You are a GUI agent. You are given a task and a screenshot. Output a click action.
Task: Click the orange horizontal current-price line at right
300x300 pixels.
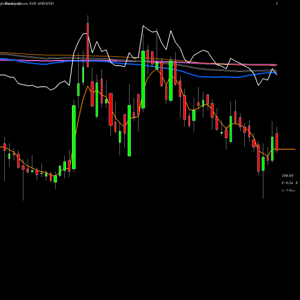tap(287, 149)
